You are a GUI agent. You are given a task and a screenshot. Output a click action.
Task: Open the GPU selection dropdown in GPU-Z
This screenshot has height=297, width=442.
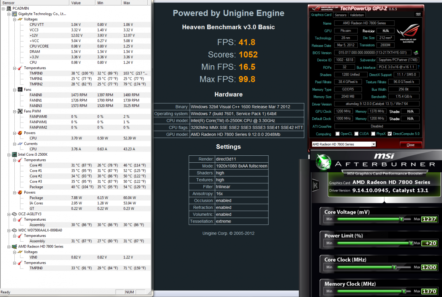coord(373,144)
